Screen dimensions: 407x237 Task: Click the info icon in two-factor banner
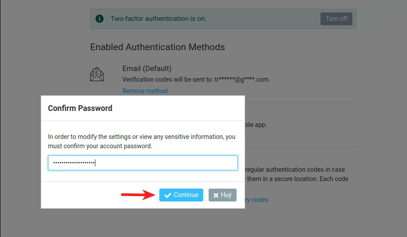[100, 19]
